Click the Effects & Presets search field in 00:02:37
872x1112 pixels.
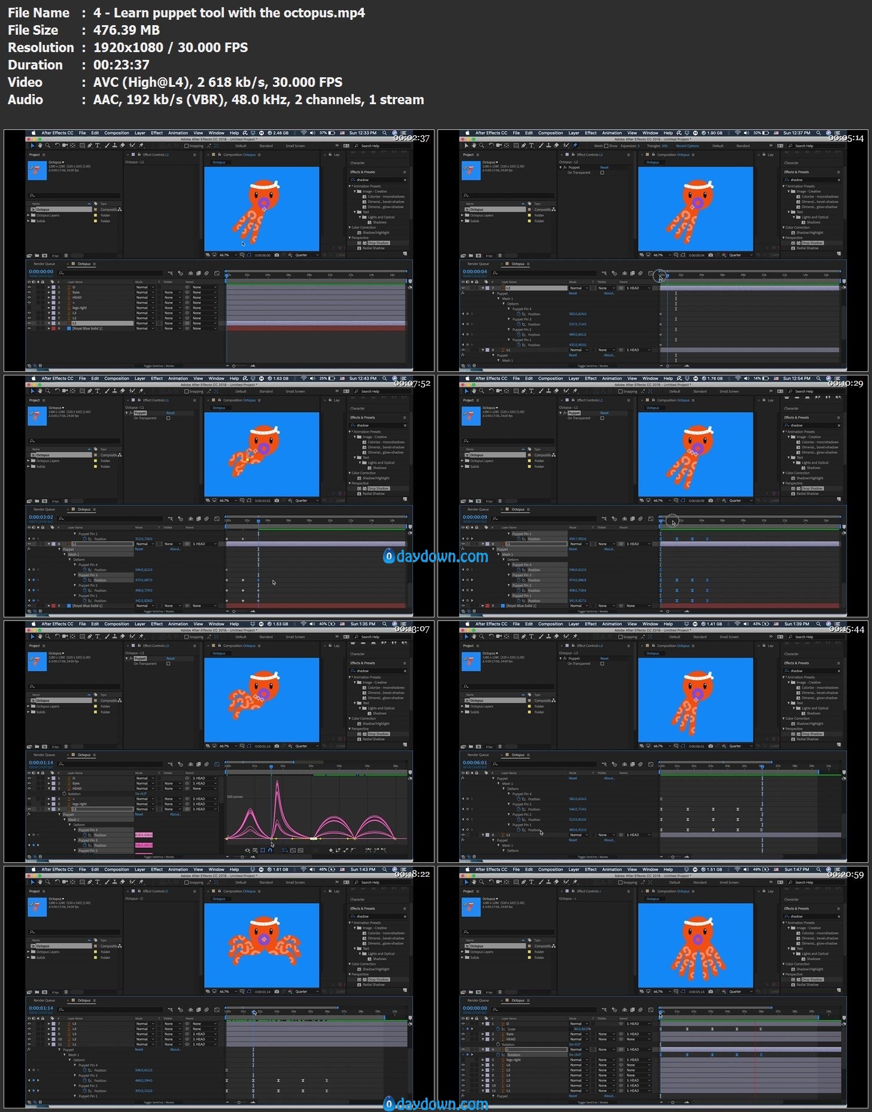[x=378, y=180]
